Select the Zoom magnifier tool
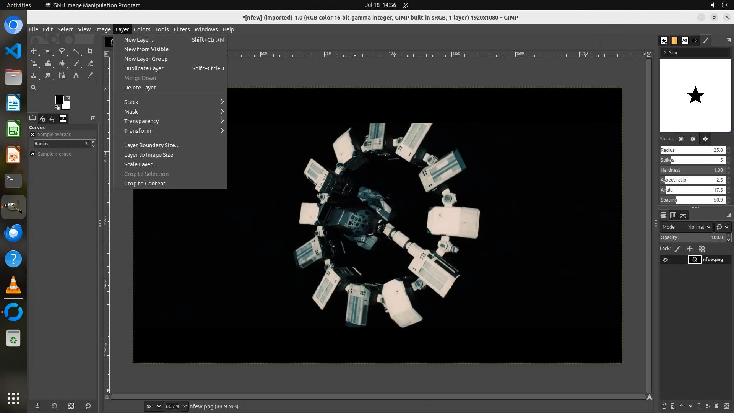734x413 pixels. [x=34, y=88]
